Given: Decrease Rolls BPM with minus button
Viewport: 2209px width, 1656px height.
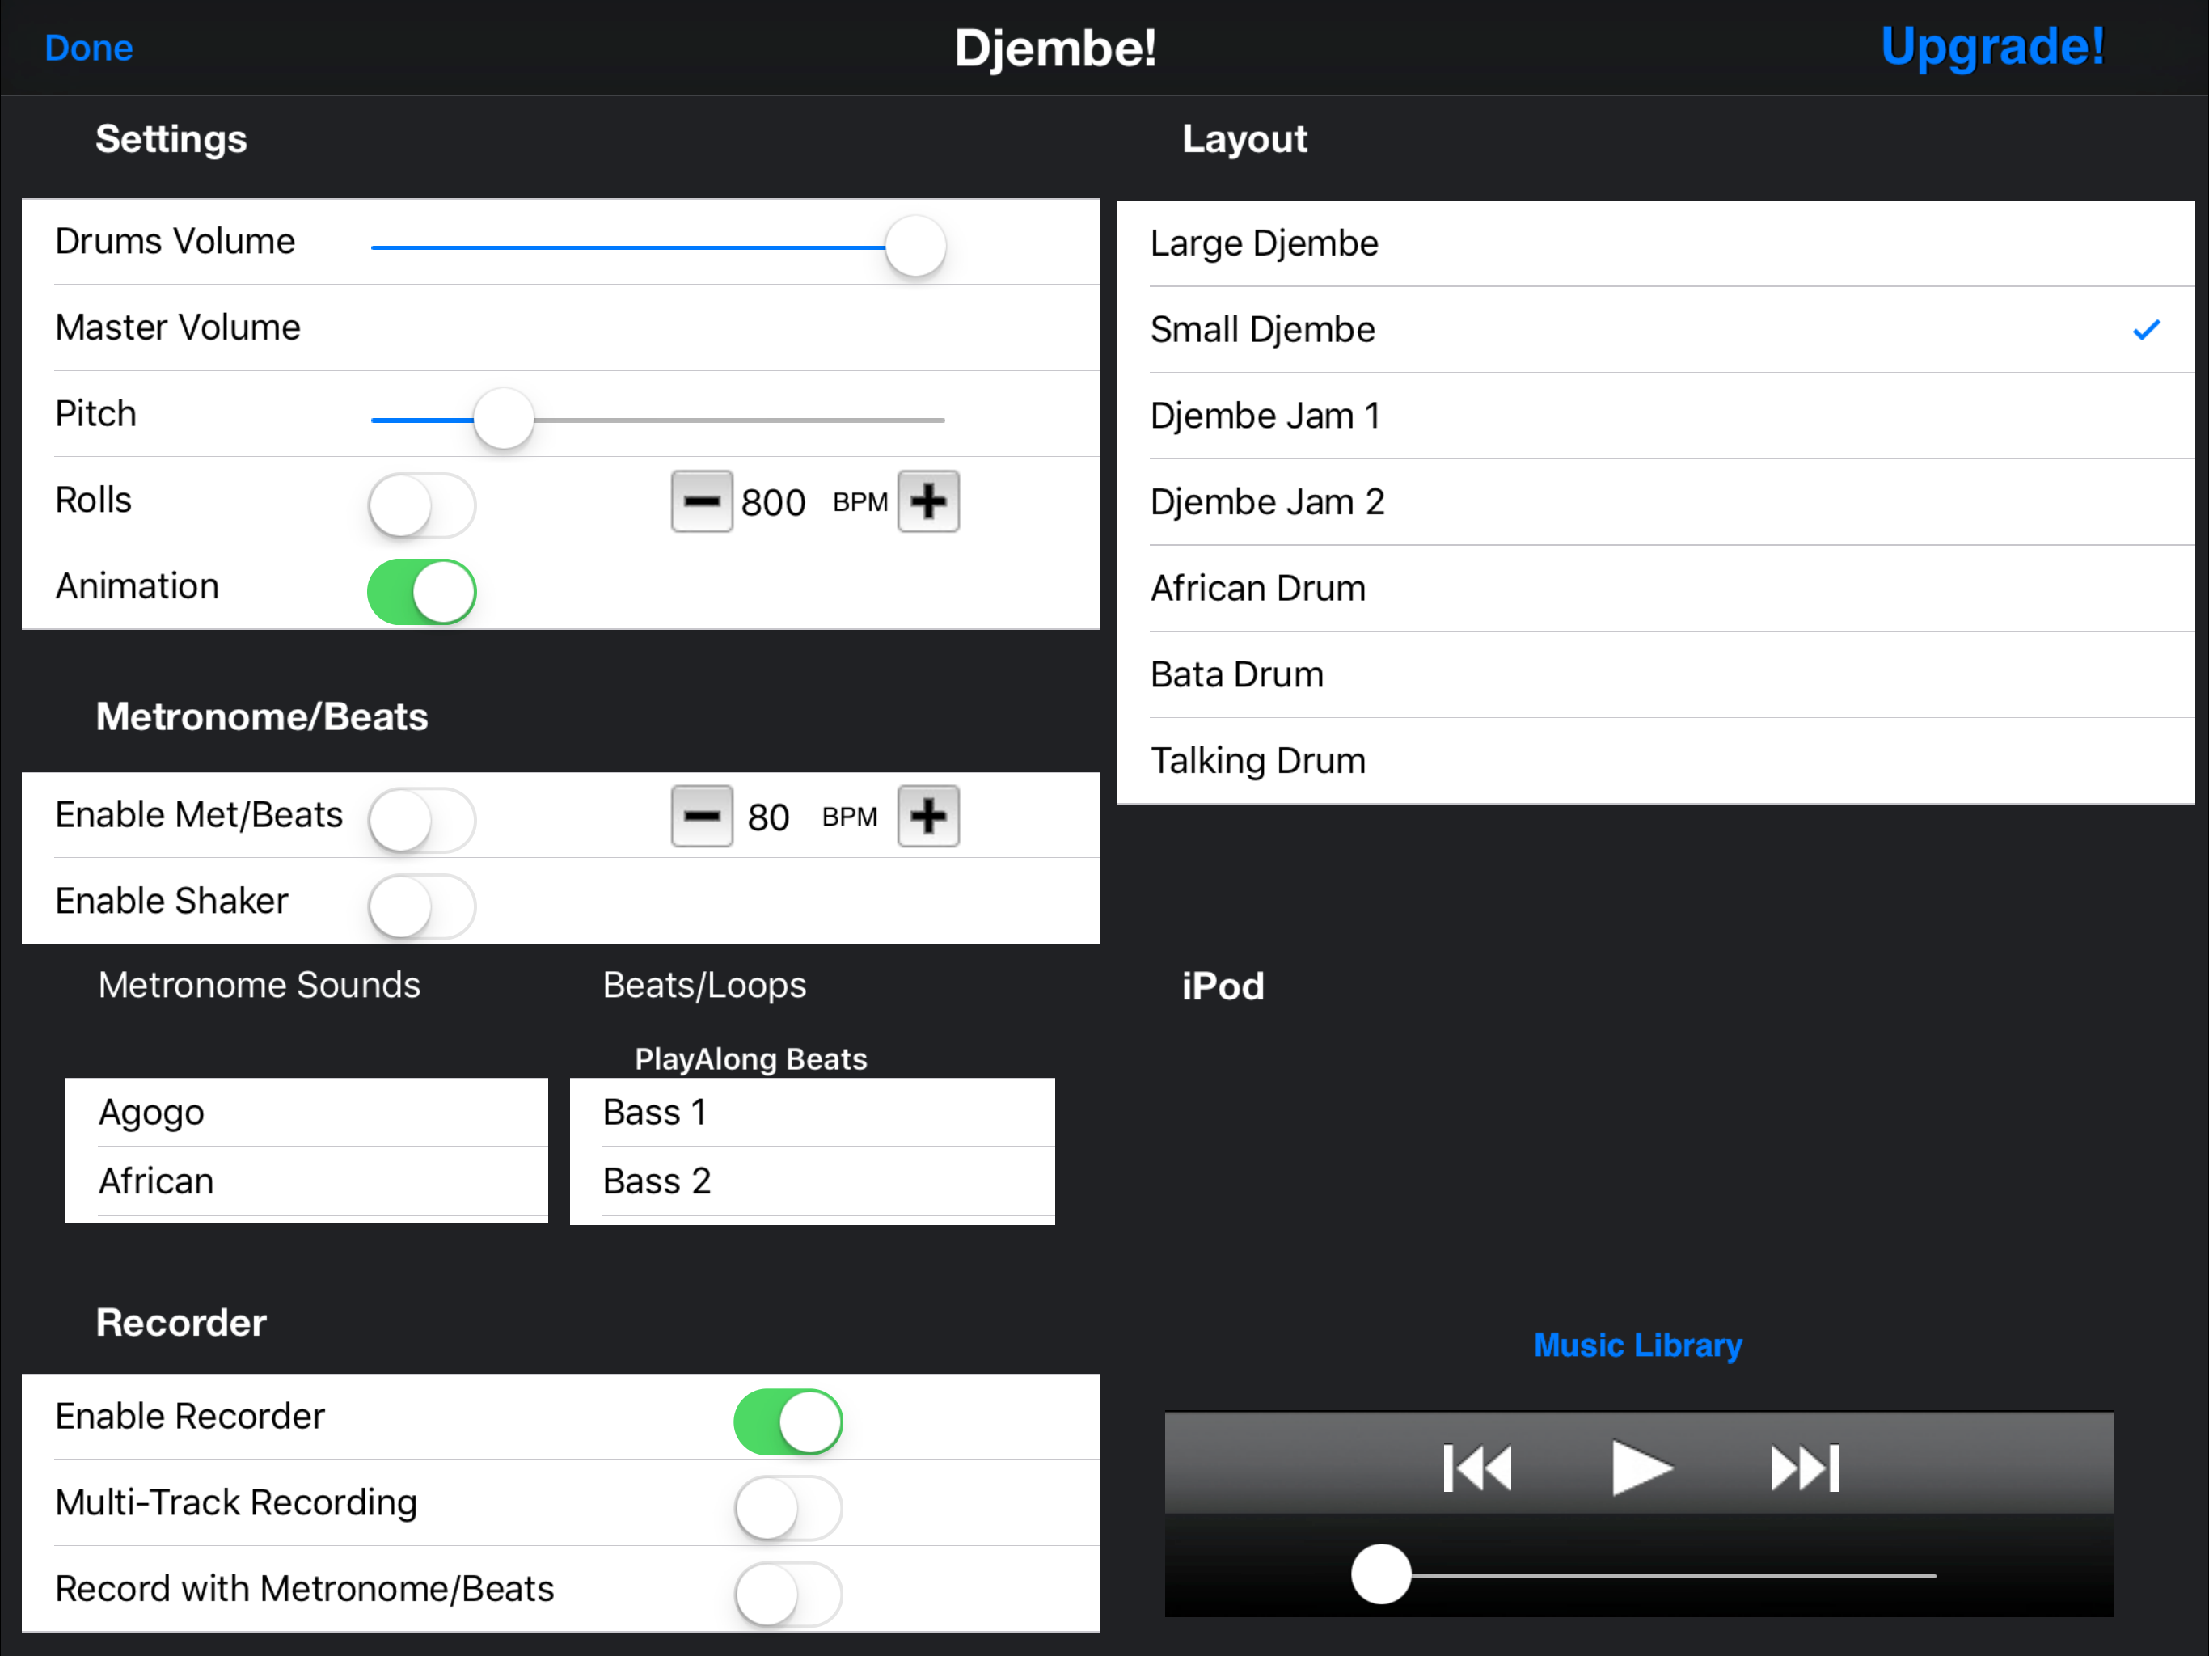Looking at the screenshot, I should (701, 501).
